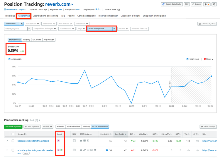Viewport: 220px width, 158px height.
Task: Click the star SERP feature in the reddit keyword row
Action: [x=81, y=141]
